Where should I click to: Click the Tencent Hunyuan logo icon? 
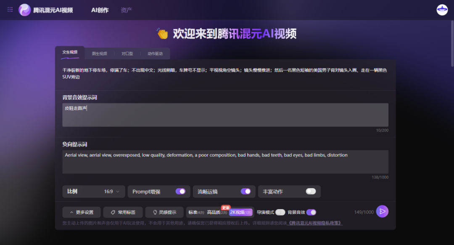pyautogui.click(x=25, y=10)
